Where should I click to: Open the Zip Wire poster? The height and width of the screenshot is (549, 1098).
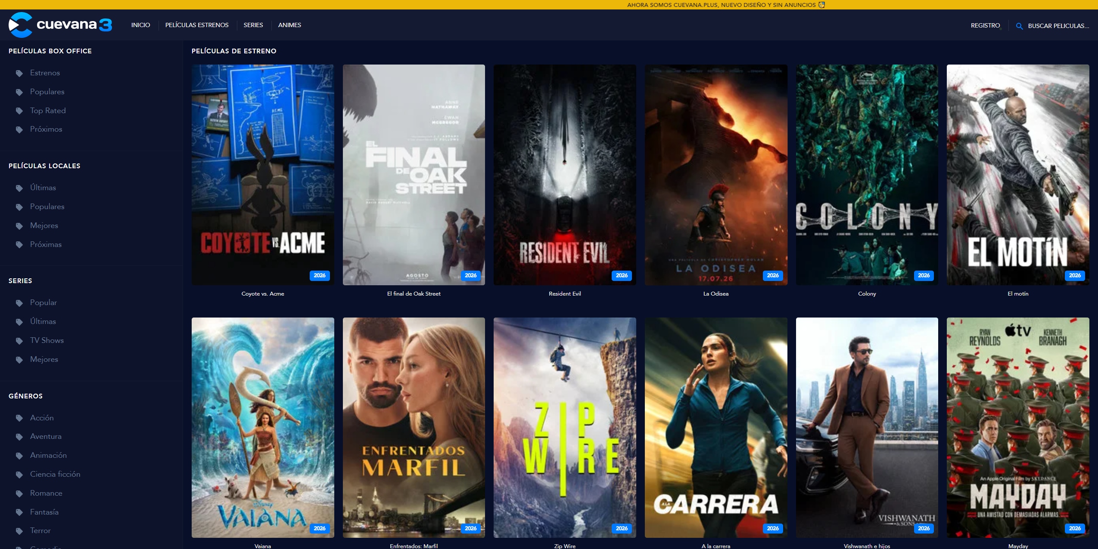(x=565, y=428)
